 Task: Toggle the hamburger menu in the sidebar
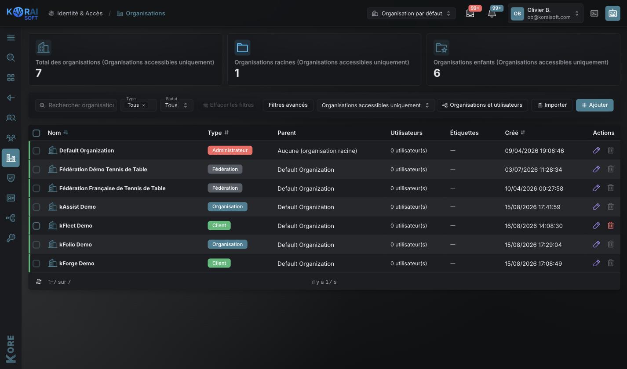click(11, 38)
